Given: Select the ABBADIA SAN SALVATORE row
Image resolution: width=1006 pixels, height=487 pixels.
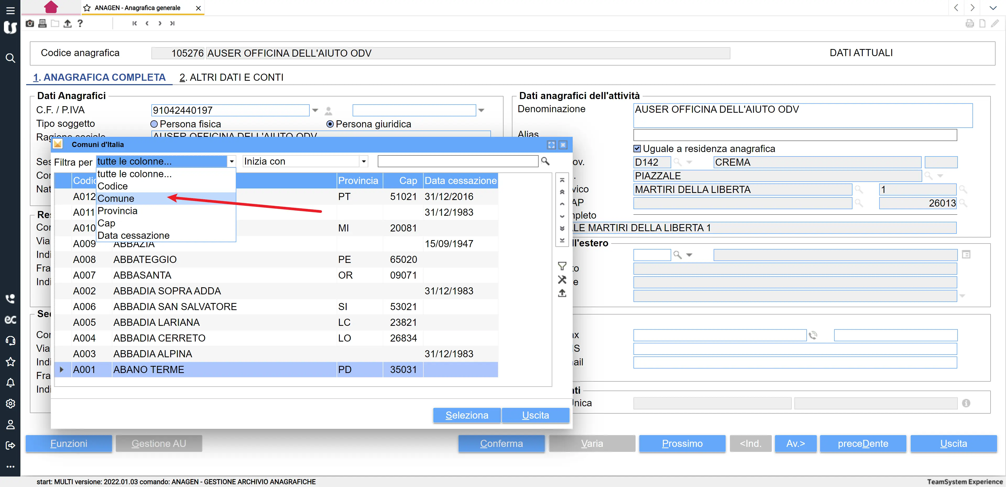Looking at the screenshot, I should (175, 306).
